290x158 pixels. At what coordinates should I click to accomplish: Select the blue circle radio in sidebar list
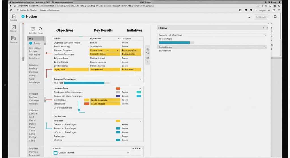coord(31,43)
